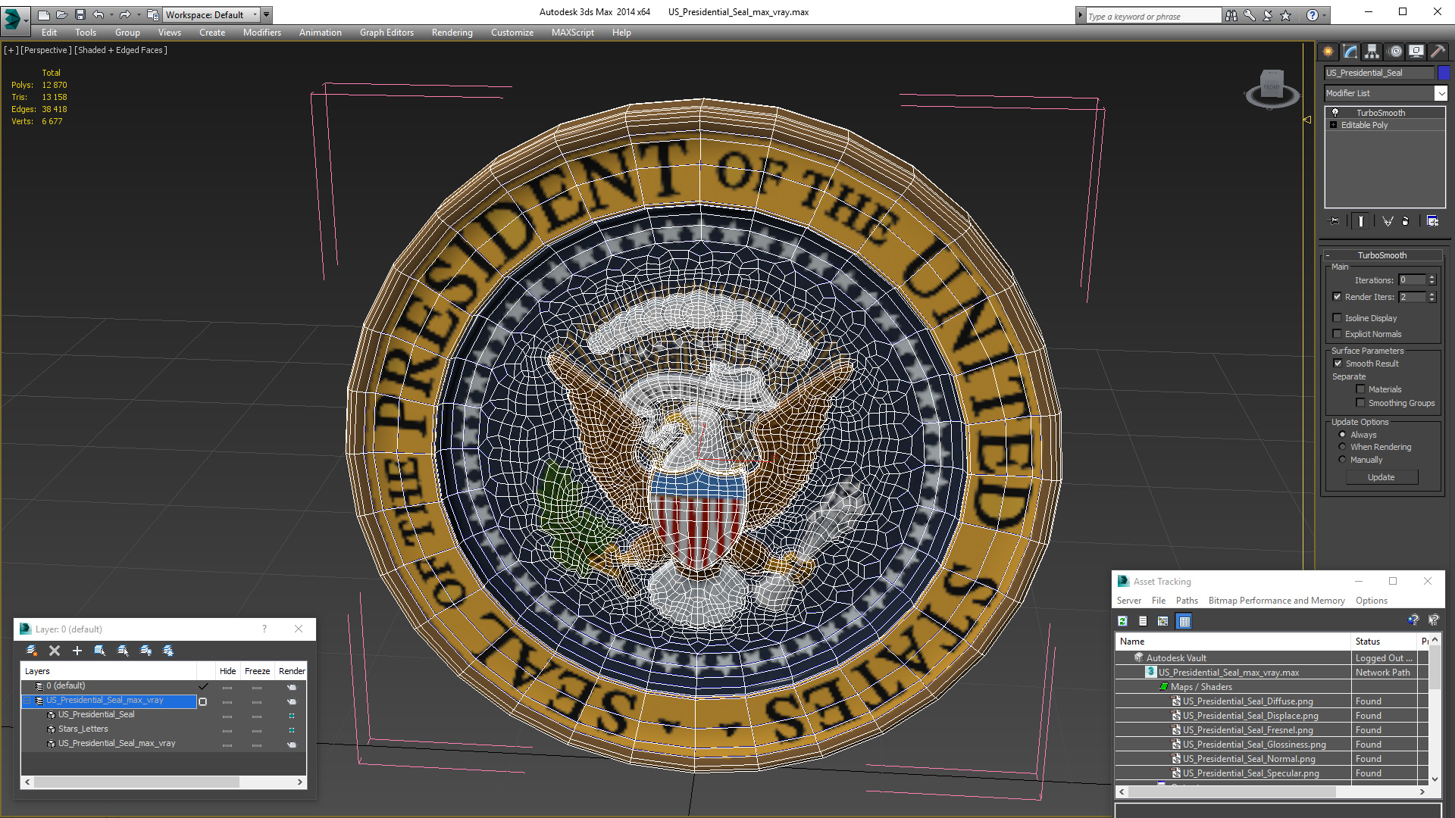This screenshot has height=818, width=1455.
Task: Switch Asset Tracking to table view icon
Action: click(x=1184, y=621)
